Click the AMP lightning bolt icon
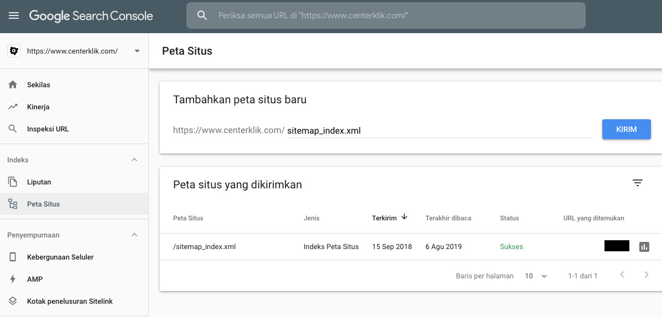662x317 pixels. tap(13, 279)
